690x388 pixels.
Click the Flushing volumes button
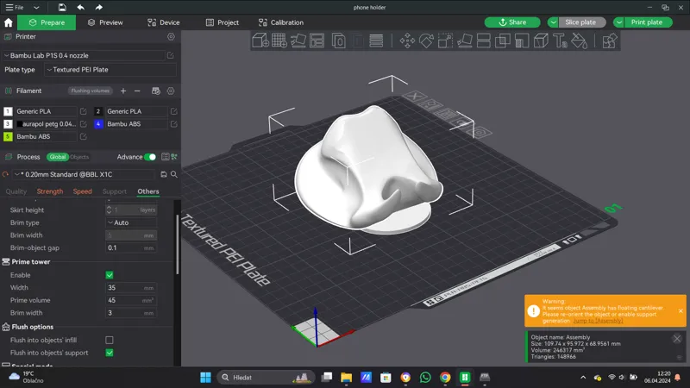(x=91, y=91)
